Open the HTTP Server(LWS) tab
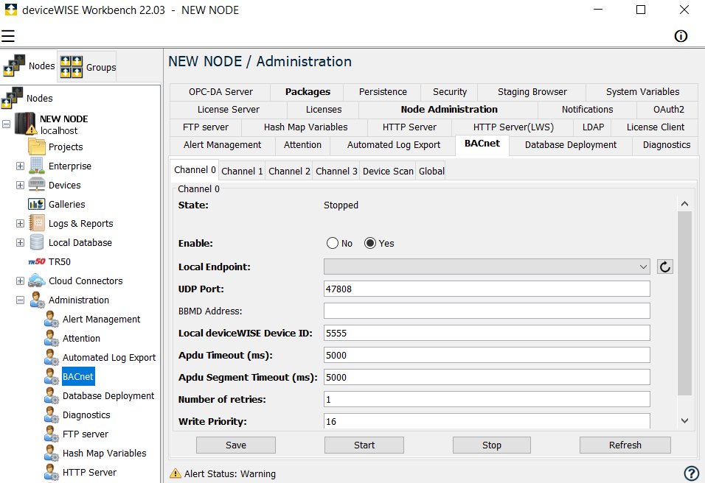The width and height of the screenshot is (705, 483). click(513, 127)
